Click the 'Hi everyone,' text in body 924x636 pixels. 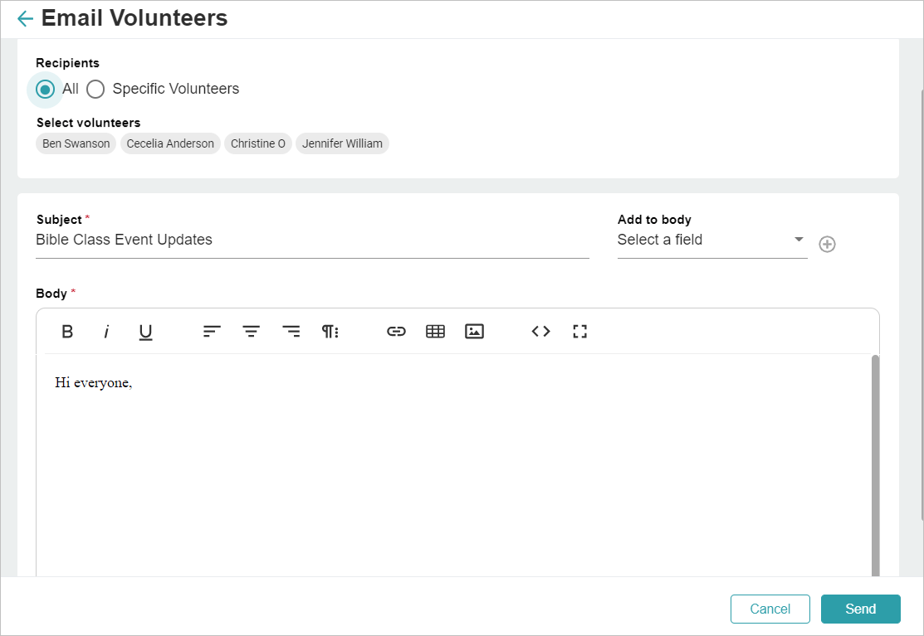[x=94, y=383]
